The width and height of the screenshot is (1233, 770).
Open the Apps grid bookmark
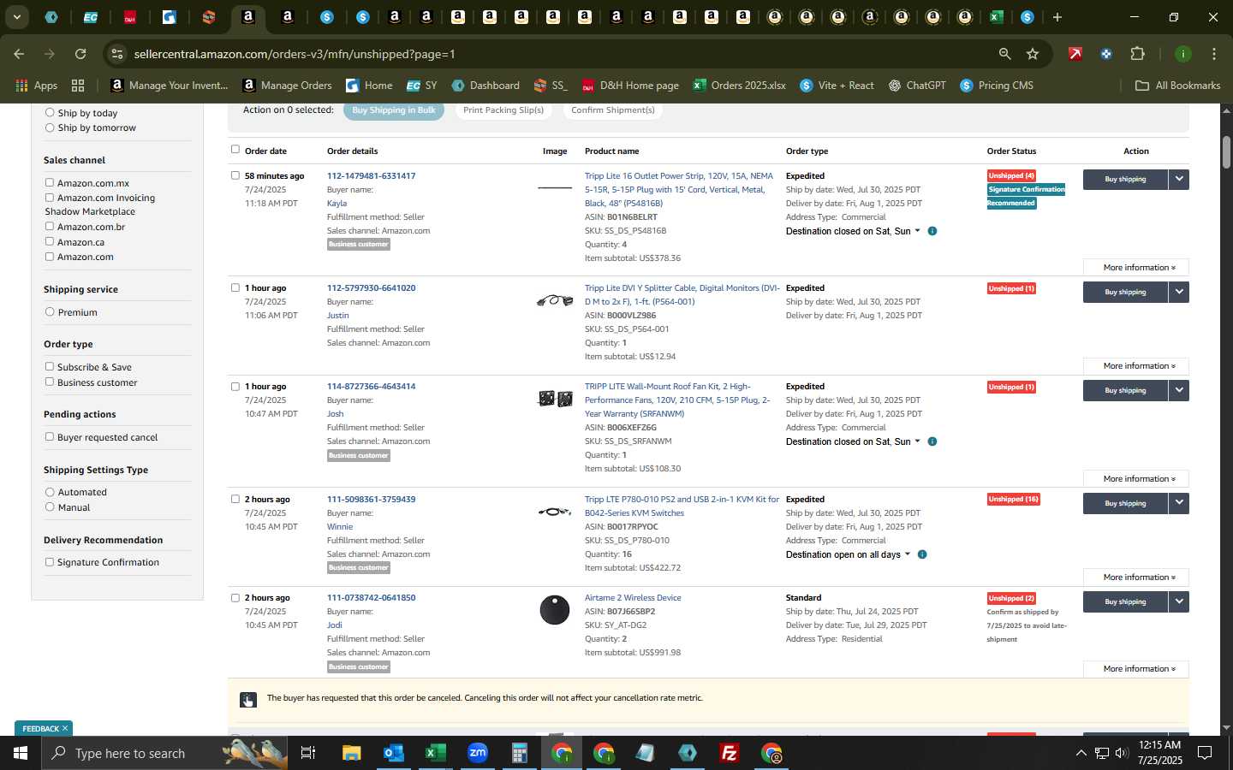click(x=36, y=86)
